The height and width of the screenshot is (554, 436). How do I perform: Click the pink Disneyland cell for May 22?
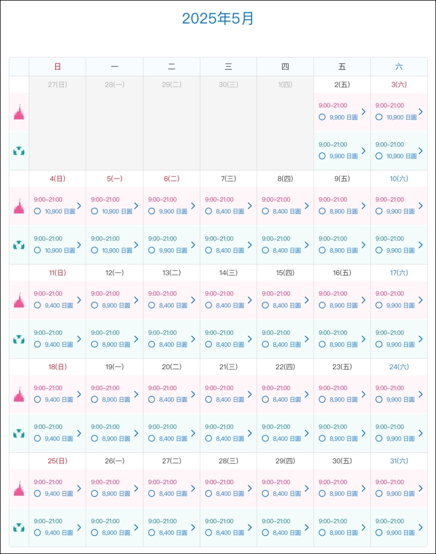coord(285,394)
